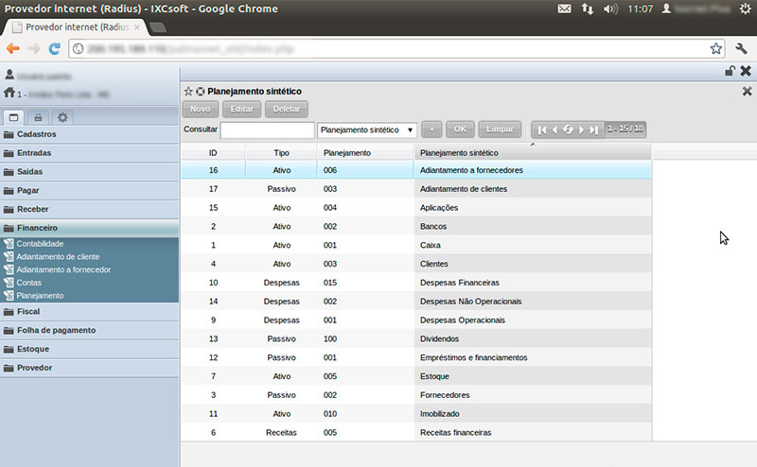The width and height of the screenshot is (757, 467).
Task: Expand the Provedor menu folder
Action: [89, 368]
